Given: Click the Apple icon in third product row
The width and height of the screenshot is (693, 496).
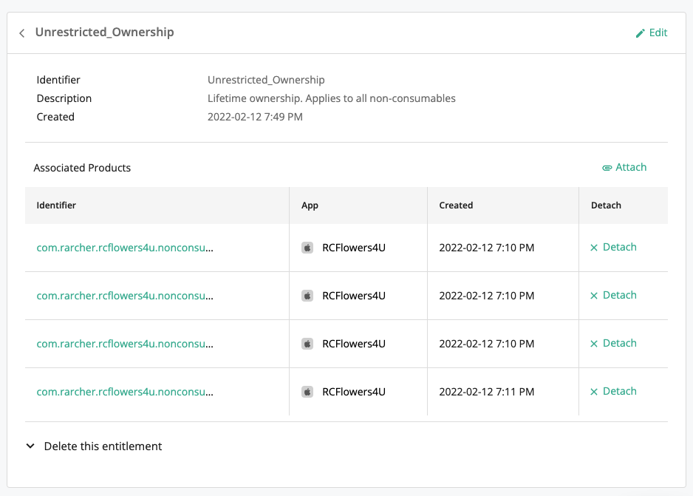Looking at the screenshot, I should click(307, 344).
